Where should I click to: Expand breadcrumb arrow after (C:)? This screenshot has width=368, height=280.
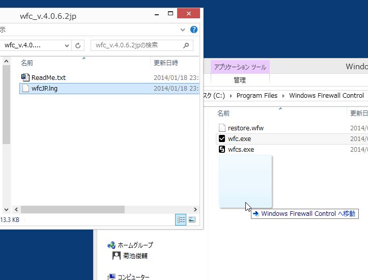tap(231, 96)
